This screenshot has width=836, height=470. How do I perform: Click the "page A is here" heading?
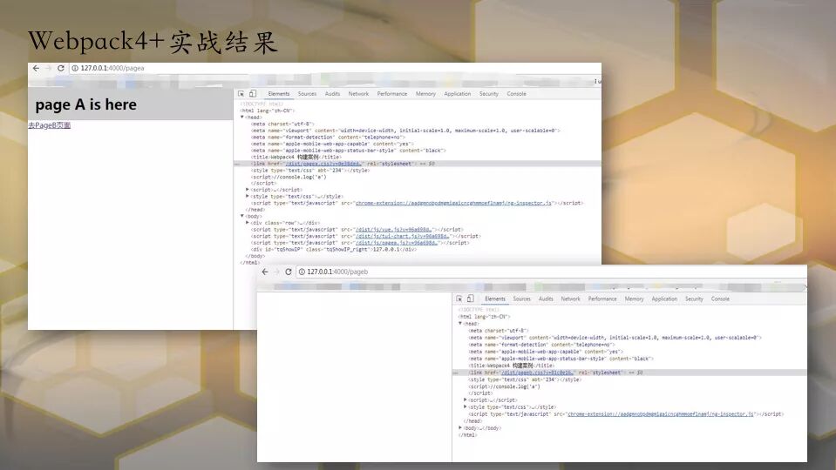(85, 104)
